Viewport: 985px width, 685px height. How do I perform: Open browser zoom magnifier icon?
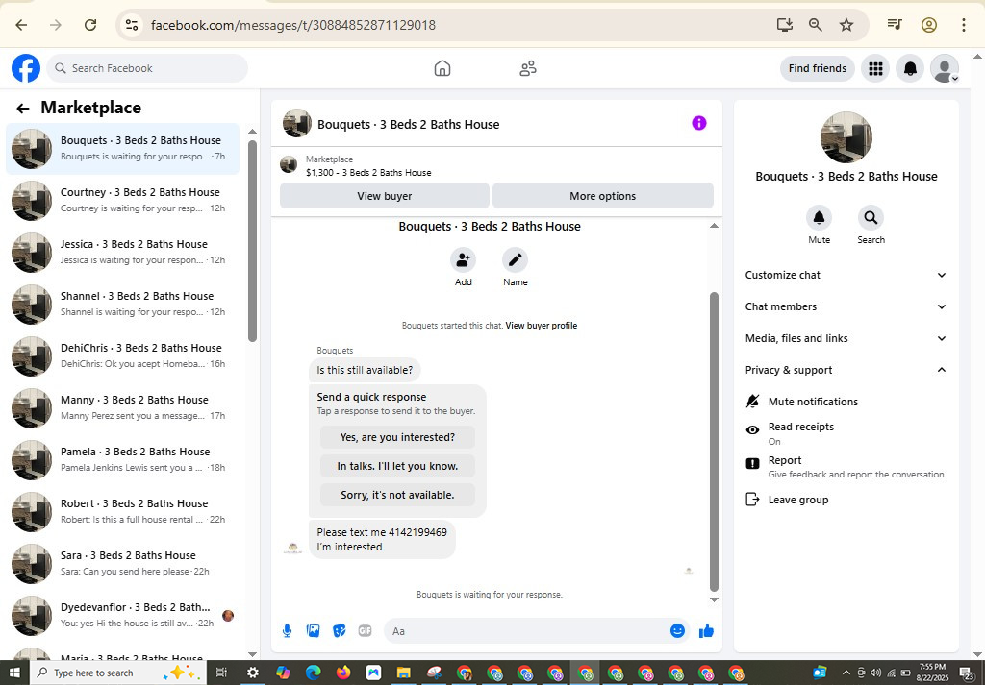click(x=816, y=25)
